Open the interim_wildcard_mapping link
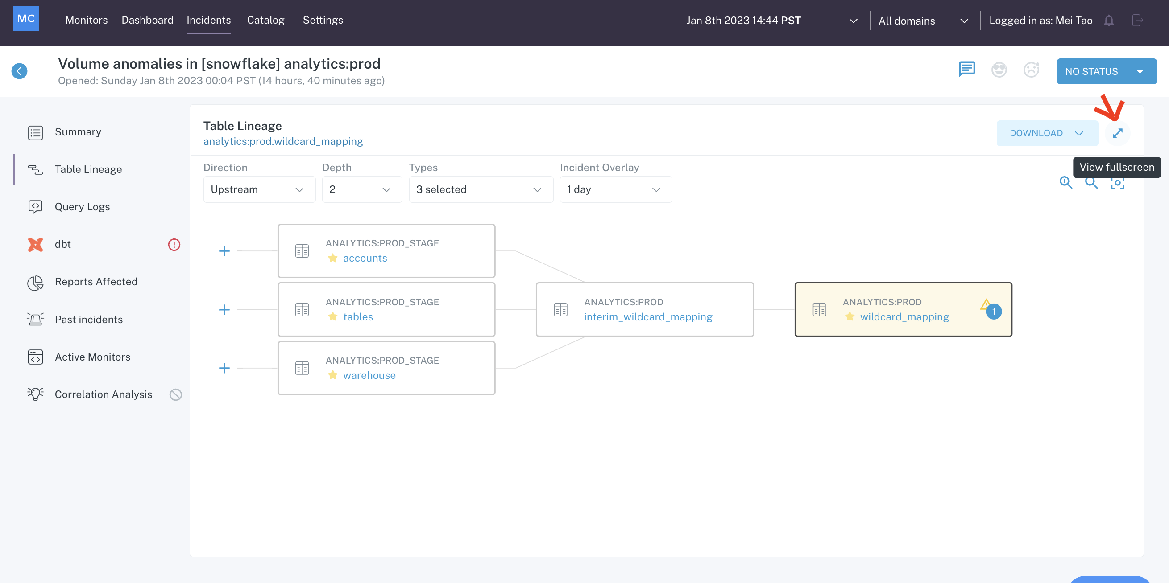Viewport: 1169px width, 583px height. click(648, 316)
